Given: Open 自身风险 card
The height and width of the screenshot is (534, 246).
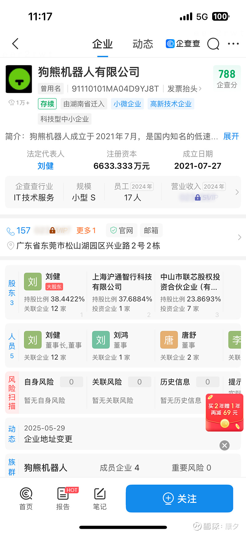Looking at the screenshot, I should (x=54, y=391).
